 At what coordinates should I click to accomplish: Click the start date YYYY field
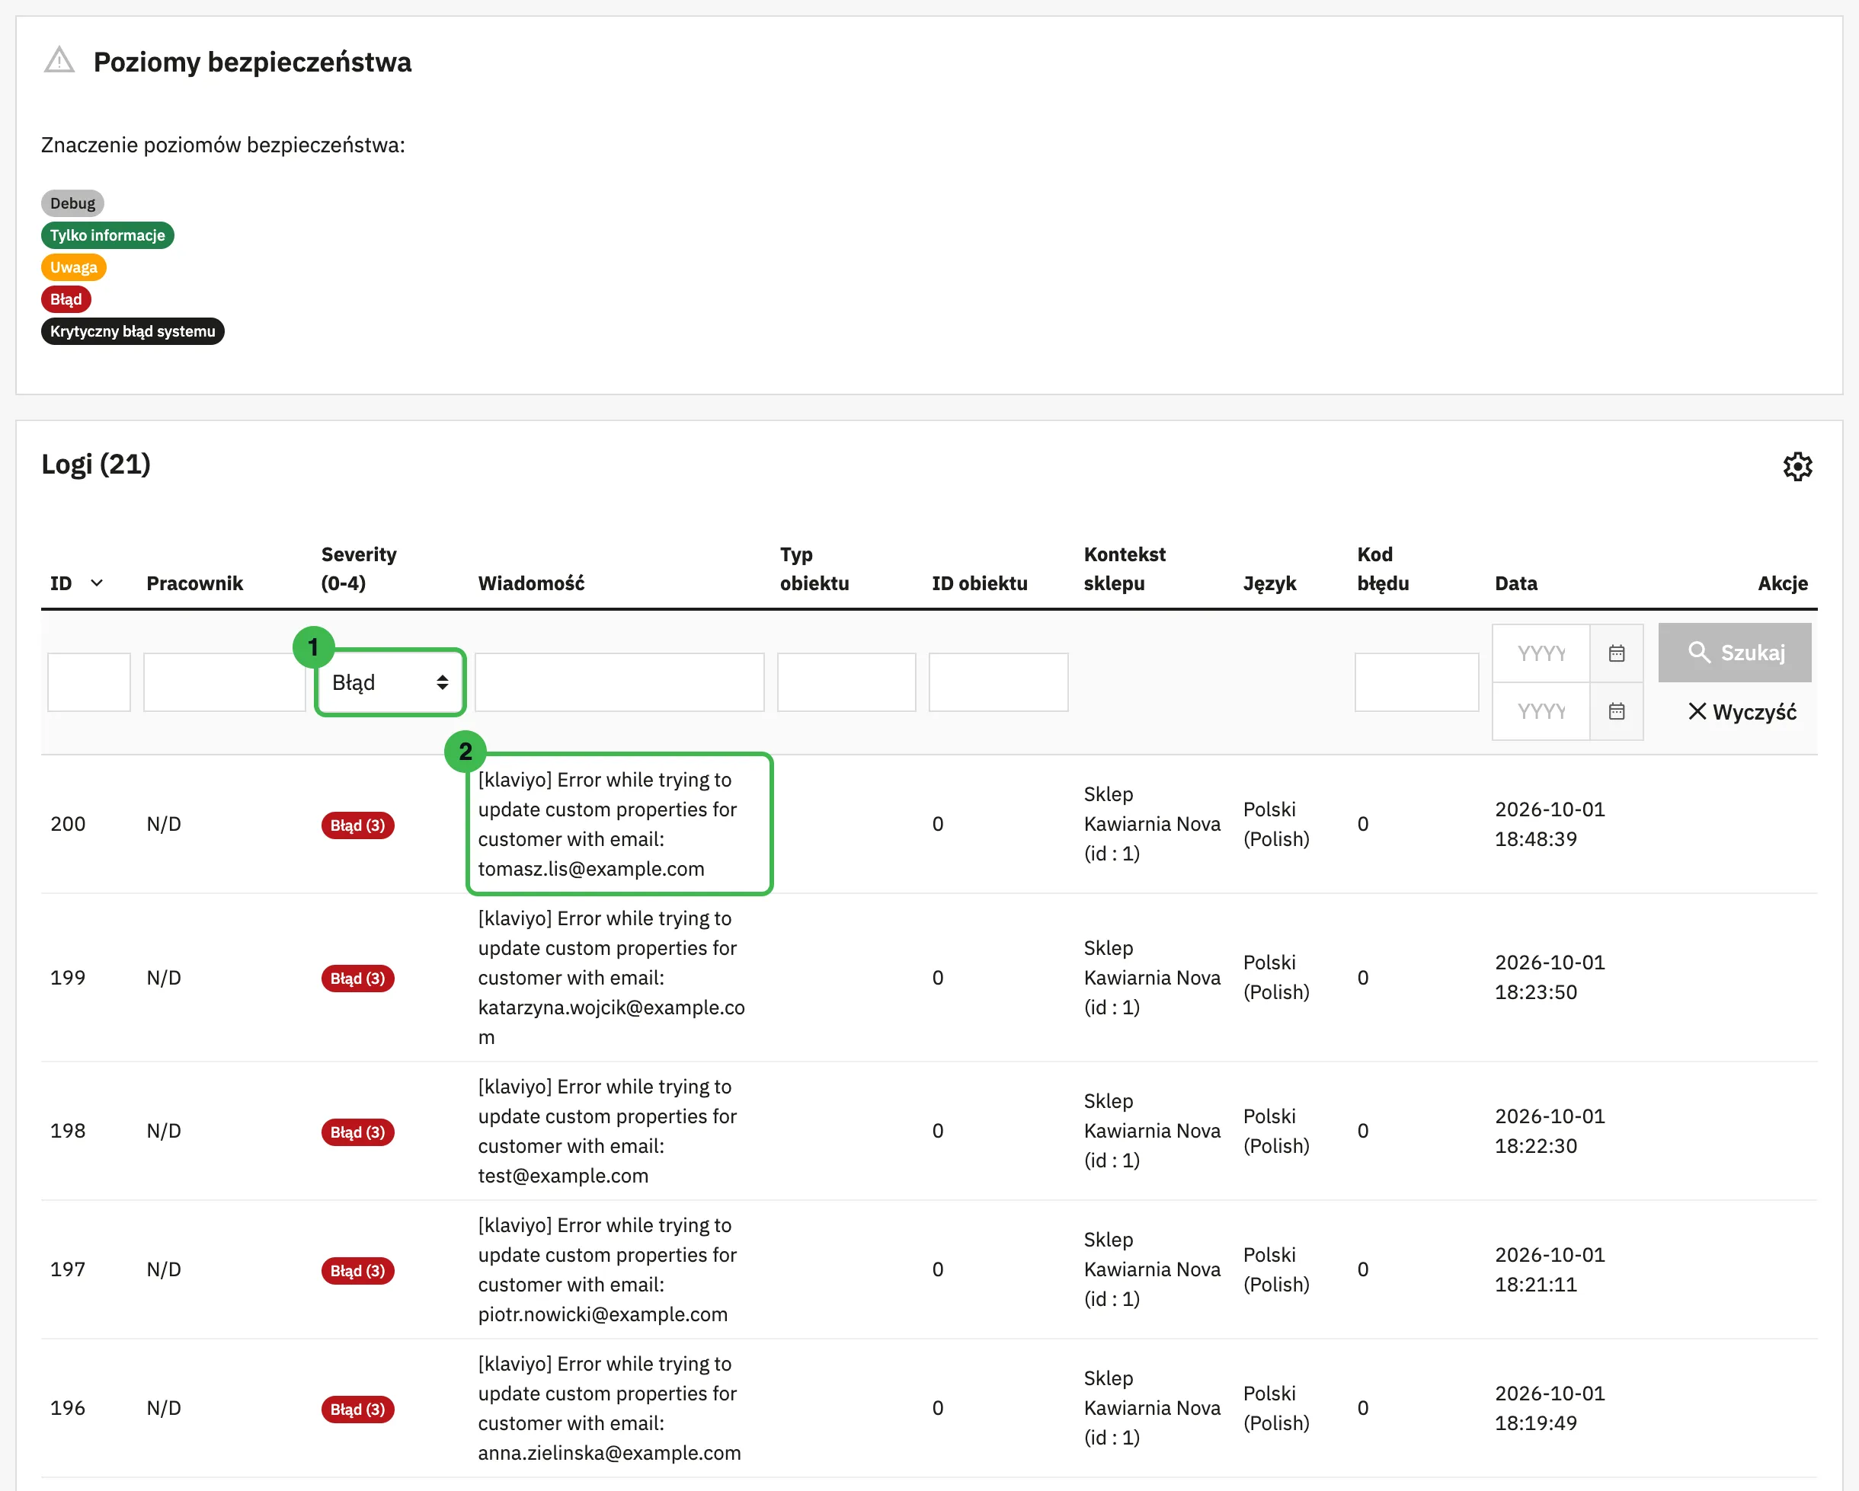pyautogui.click(x=1541, y=653)
